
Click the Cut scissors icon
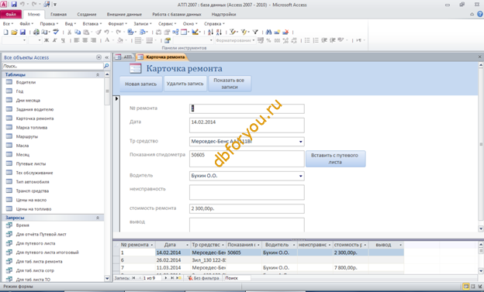coord(69,32)
